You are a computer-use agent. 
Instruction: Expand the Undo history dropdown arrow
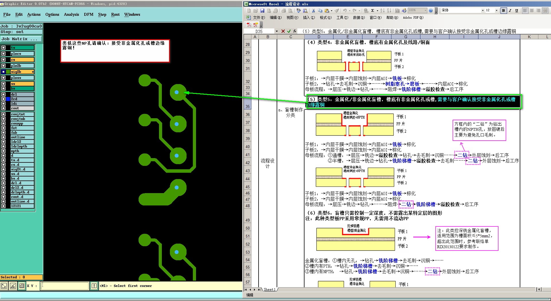[350, 11]
